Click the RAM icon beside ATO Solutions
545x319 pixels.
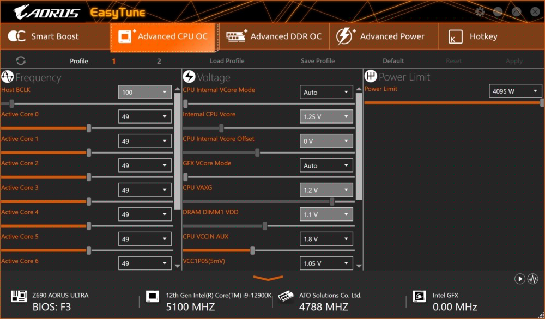point(286,297)
